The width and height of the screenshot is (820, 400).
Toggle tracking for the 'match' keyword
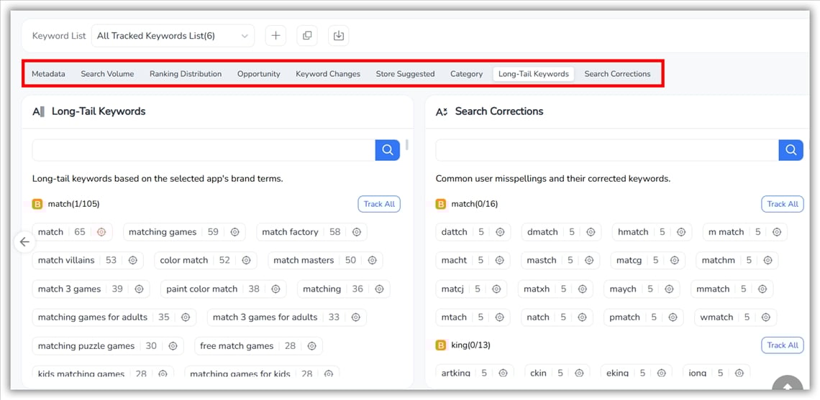tap(101, 232)
